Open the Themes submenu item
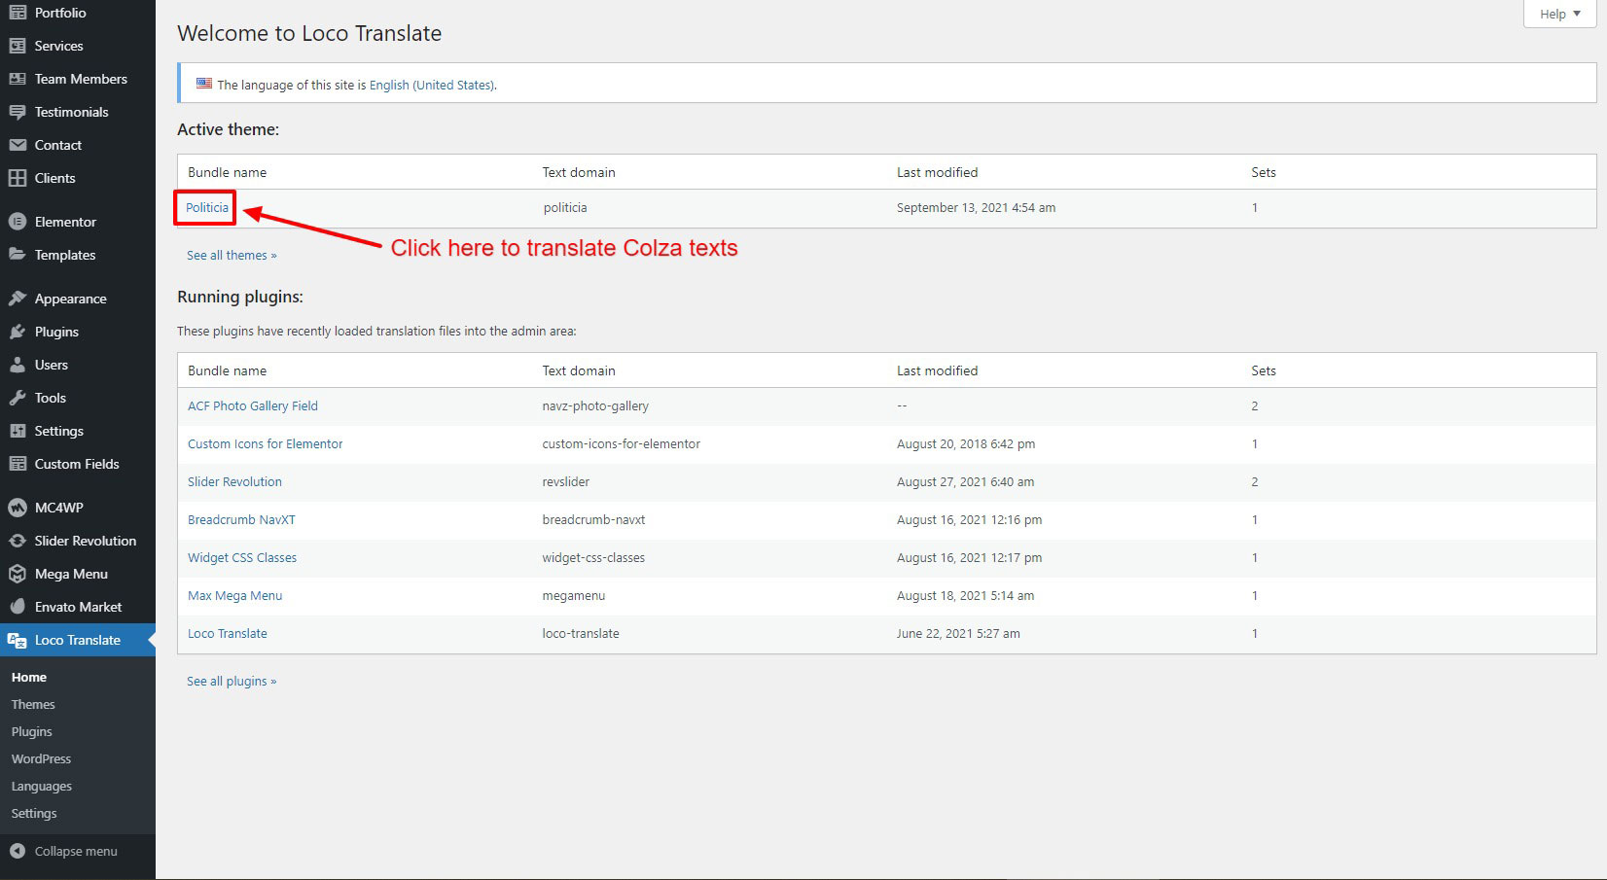This screenshot has width=1607, height=880. [x=33, y=704]
